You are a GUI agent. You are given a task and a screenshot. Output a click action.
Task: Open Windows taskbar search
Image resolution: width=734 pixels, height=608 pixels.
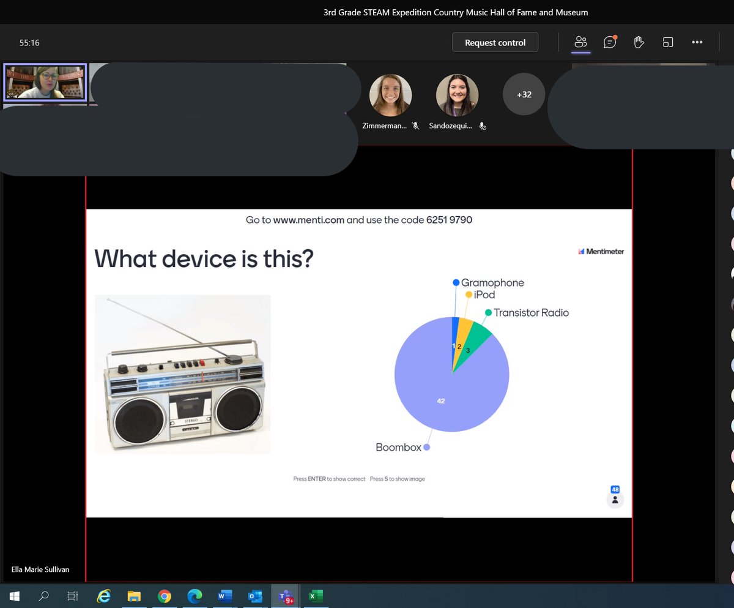(44, 596)
